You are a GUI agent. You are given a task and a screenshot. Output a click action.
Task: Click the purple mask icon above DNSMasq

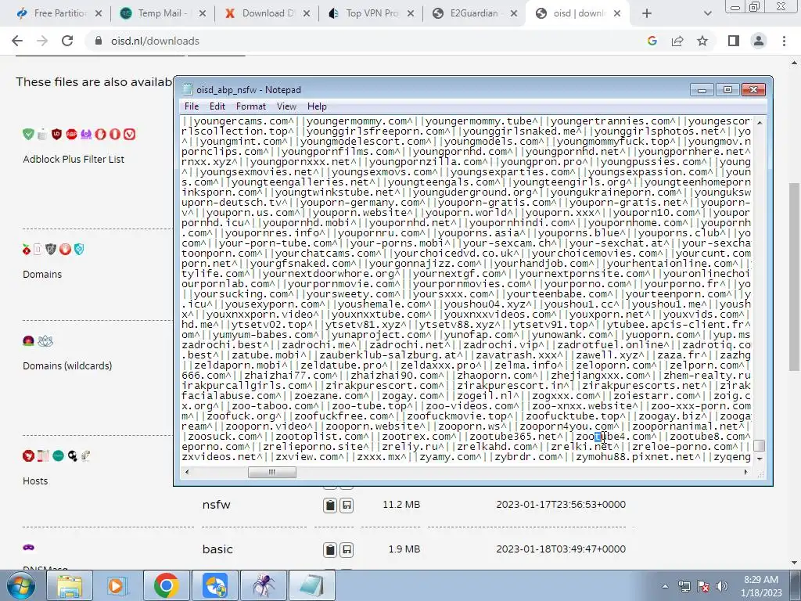pos(29,547)
